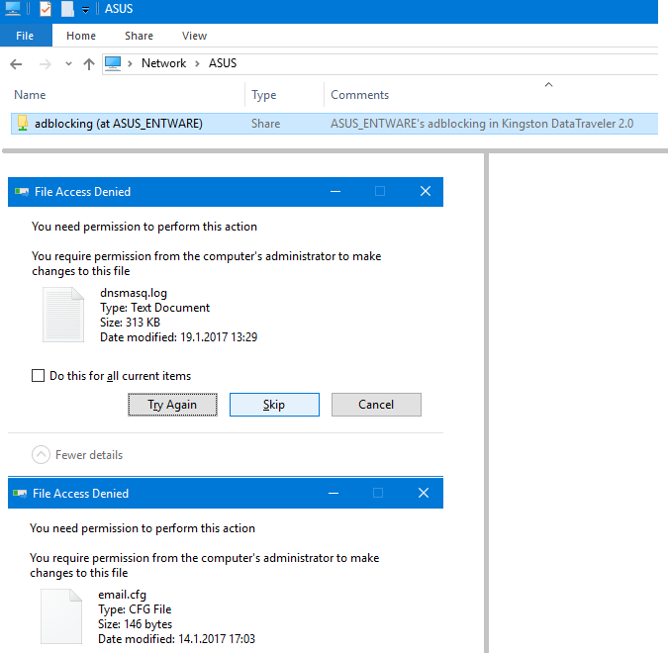Switch to the Share ribbon tab

139,36
